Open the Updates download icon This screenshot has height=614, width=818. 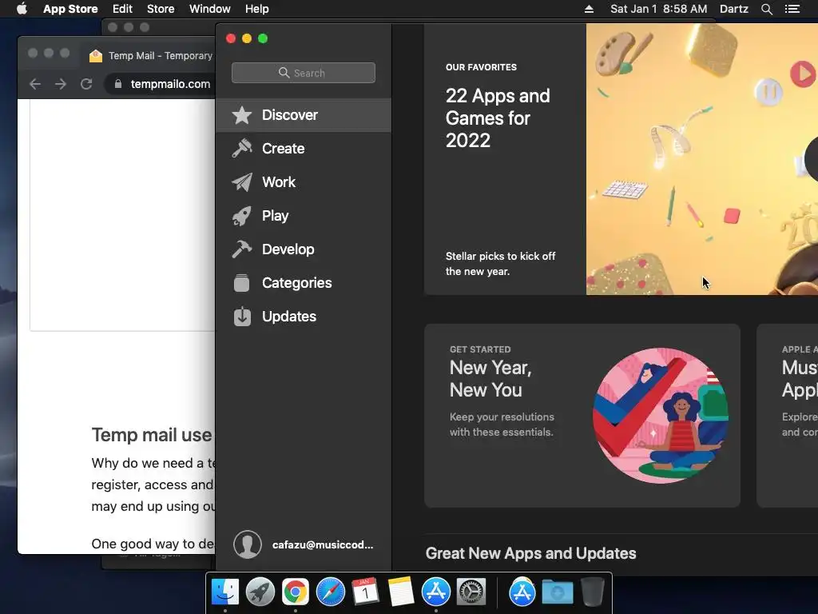(242, 317)
